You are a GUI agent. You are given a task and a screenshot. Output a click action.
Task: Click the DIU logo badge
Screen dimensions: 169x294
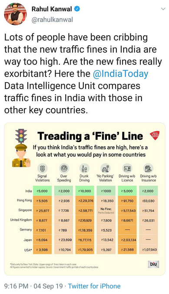[153, 264]
